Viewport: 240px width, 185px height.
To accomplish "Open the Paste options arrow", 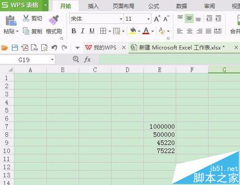I will (17, 31).
